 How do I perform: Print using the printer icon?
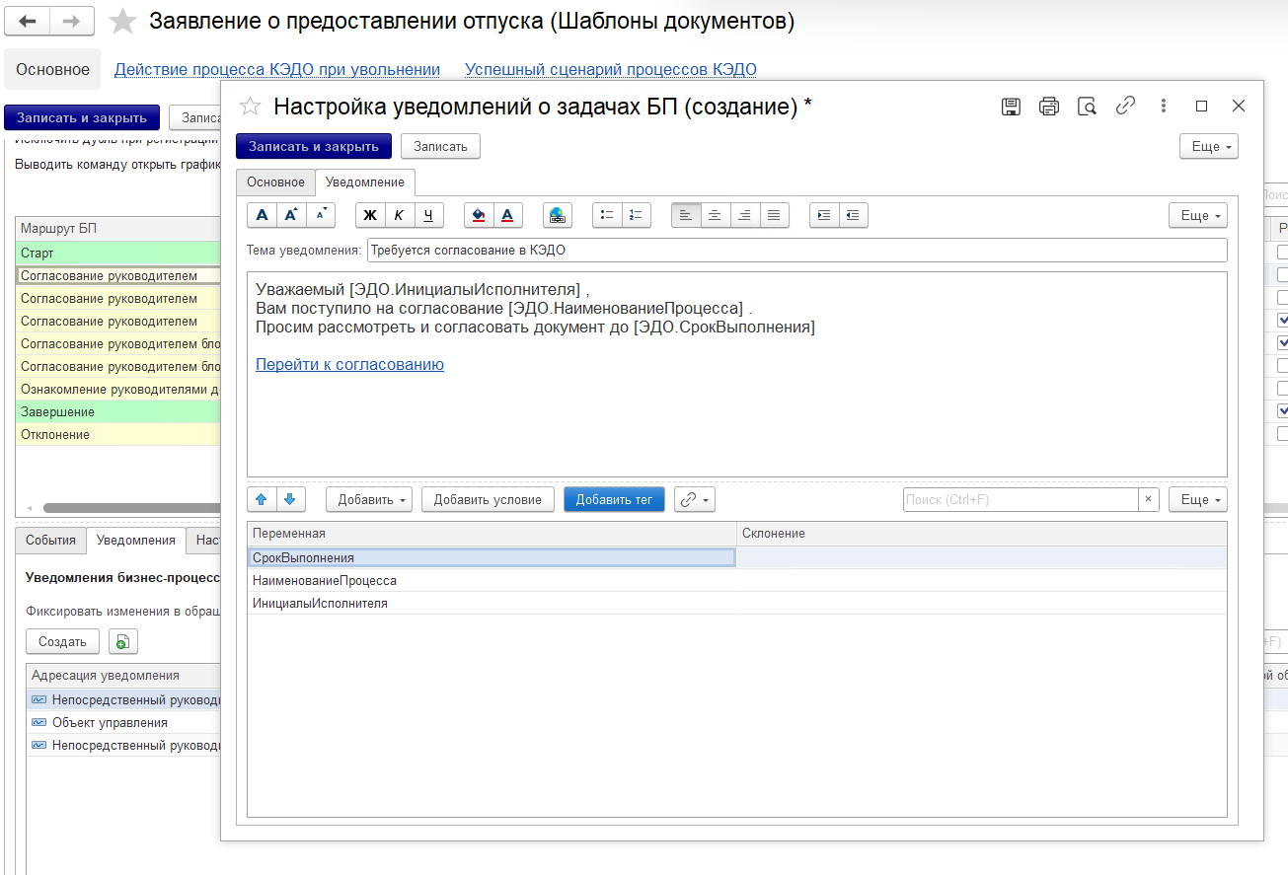tap(1049, 107)
